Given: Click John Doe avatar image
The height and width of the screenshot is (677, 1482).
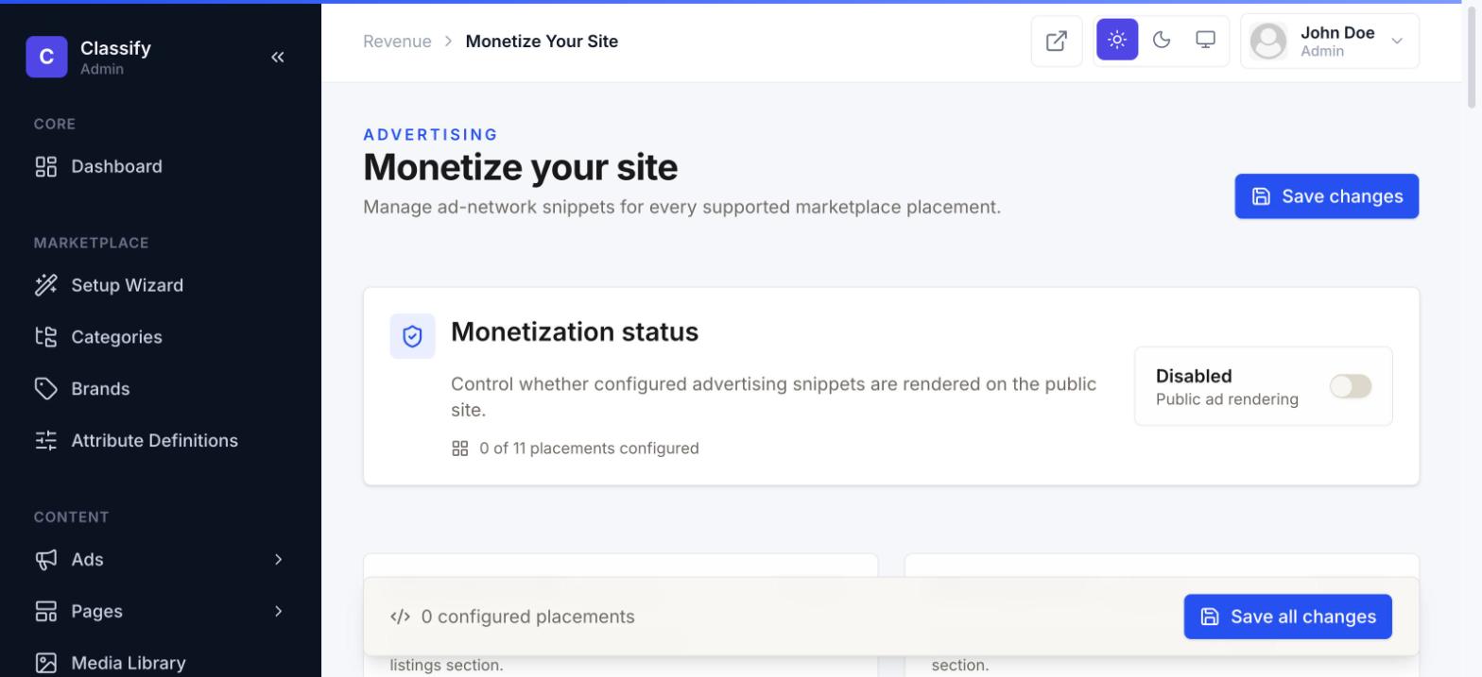Looking at the screenshot, I should click(1268, 42).
